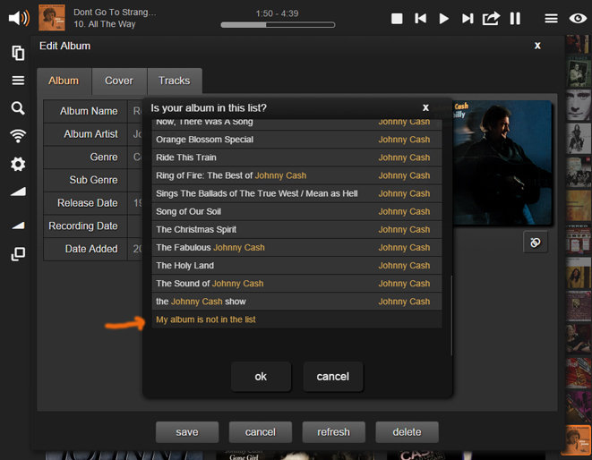Open the now-playing album cover thumbnail
Viewport: 592px width, 460px height.
click(x=52, y=18)
